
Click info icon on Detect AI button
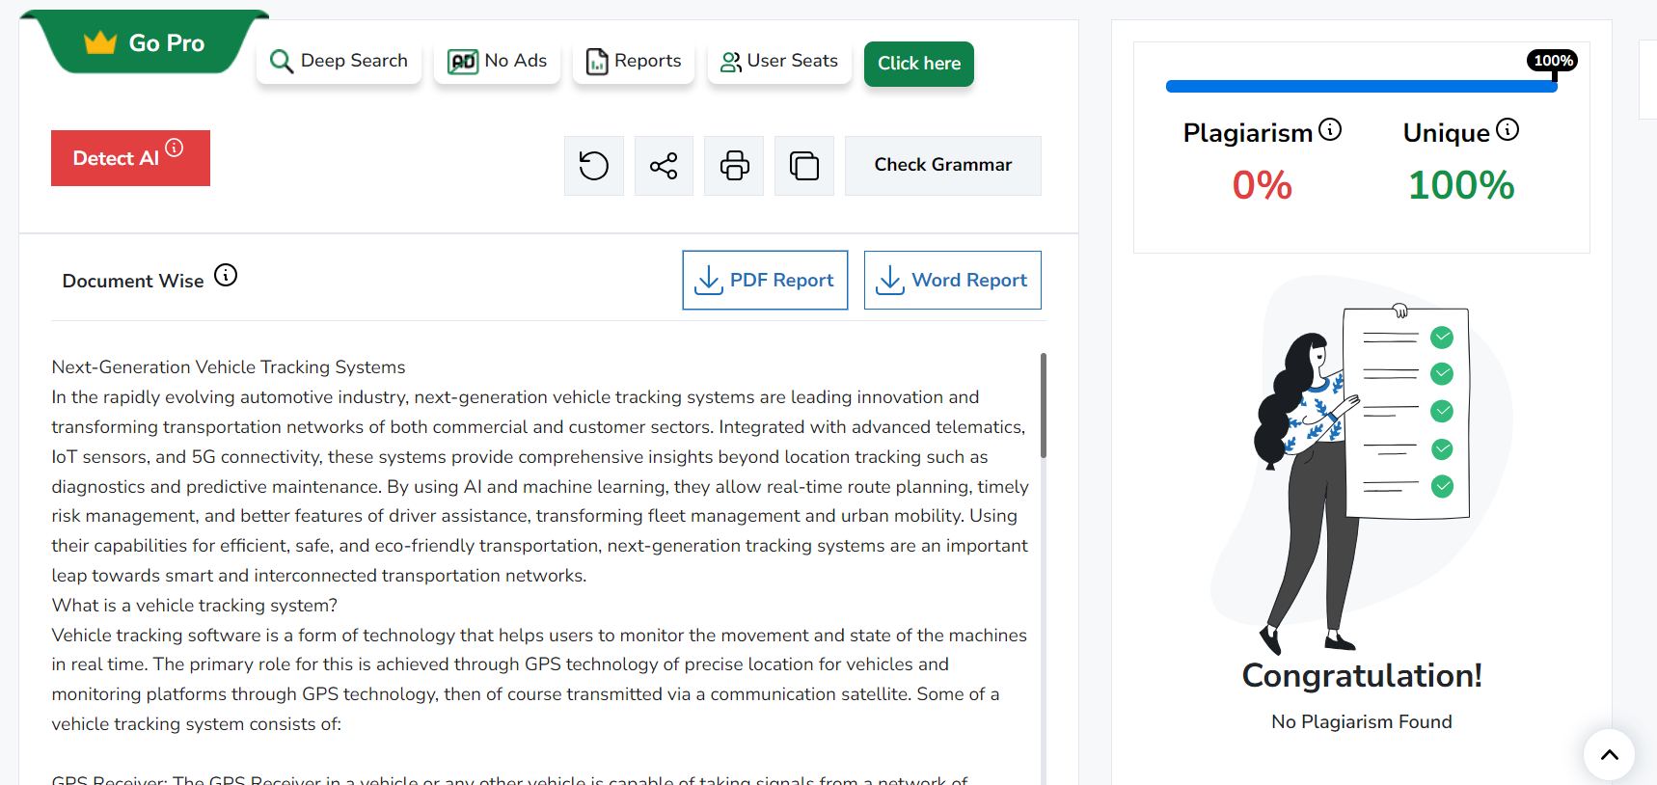(x=175, y=148)
